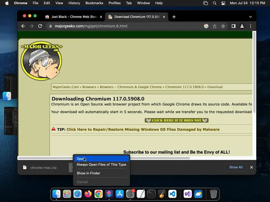The image size is (270, 202).
Task: Open the side panel icon
Action: (x=234, y=26)
